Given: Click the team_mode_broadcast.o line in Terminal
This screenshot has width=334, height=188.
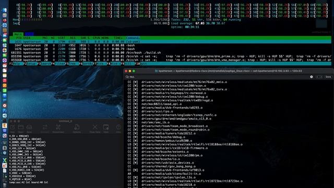Looking at the screenshot, I should coord(168,126).
